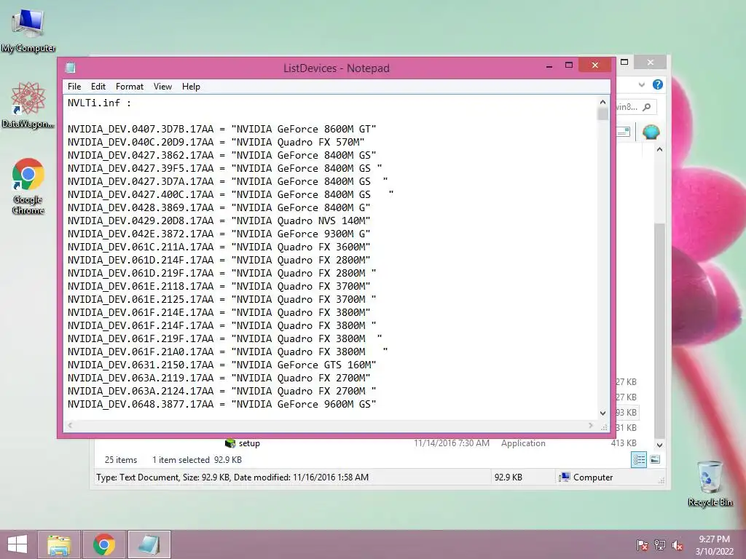Click Notepad horizontal scrollbar left arrow
The image size is (746, 559).
[71, 425]
